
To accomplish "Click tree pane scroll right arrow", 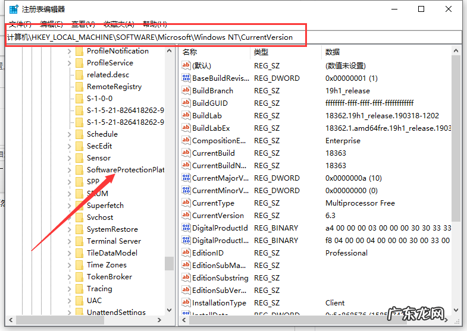I will [159, 320].
